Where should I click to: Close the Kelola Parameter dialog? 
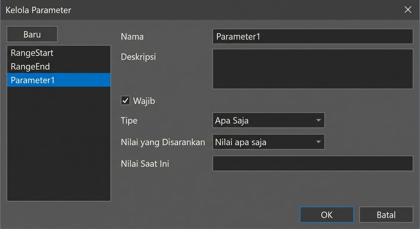[408, 10]
